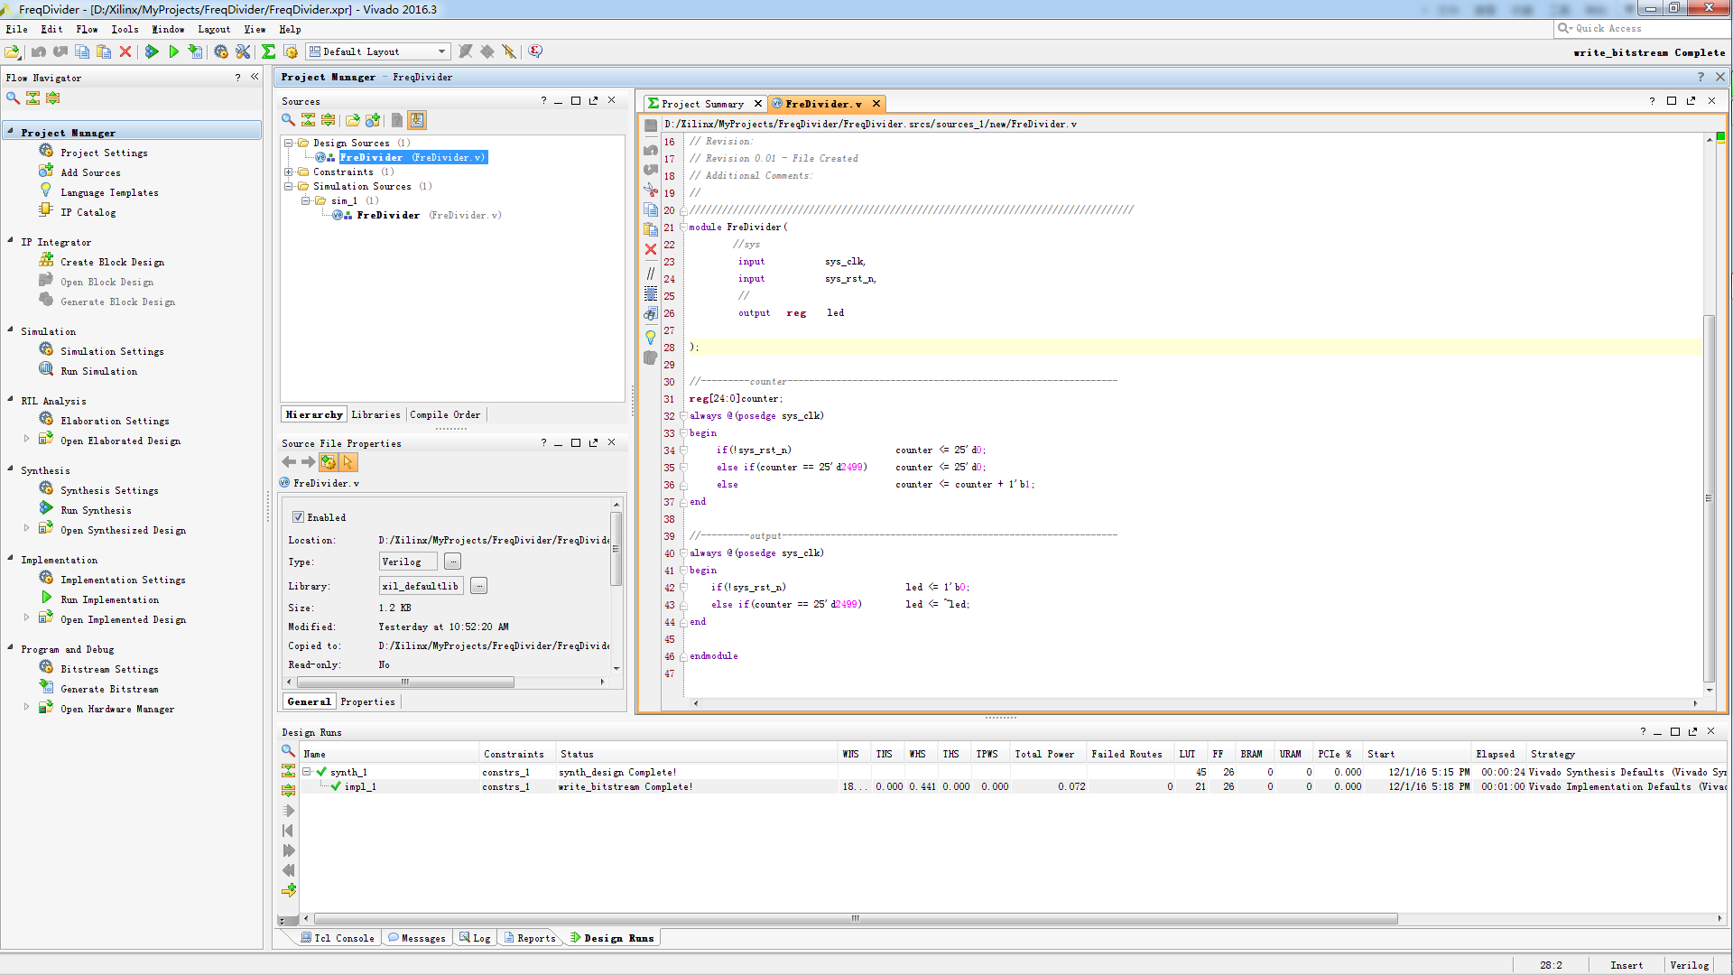Click Run Synthesis in Flow Navigator
Image resolution: width=1733 pixels, height=975 pixels.
(x=96, y=510)
